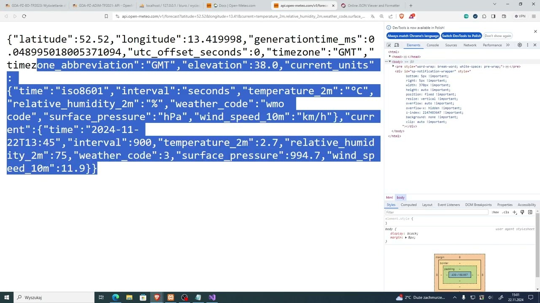Viewport: 540px width, 303px height.
Task: Open the Event Listeners tab
Action: point(448,205)
